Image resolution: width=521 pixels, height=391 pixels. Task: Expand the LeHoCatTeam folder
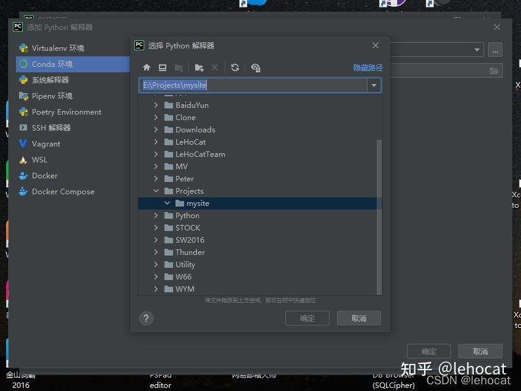pyautogui.click(x=156, y=154)
